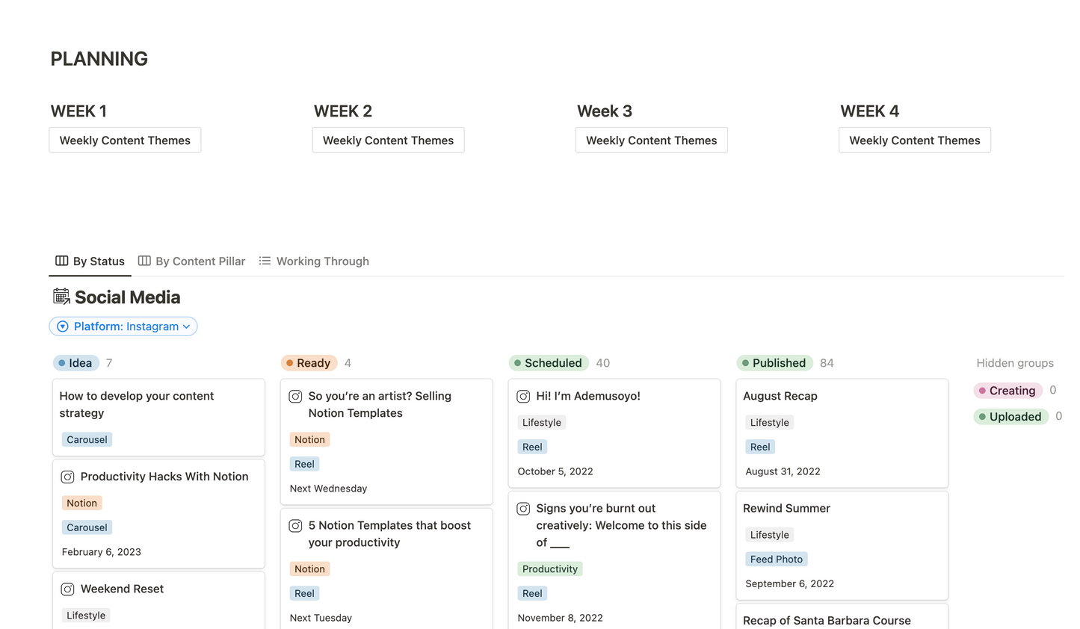Open the Platform: Instagram filter dropdown
The width and height of the screenshot is (1080, 629).
pyautogui.click(x=123, y=326)
